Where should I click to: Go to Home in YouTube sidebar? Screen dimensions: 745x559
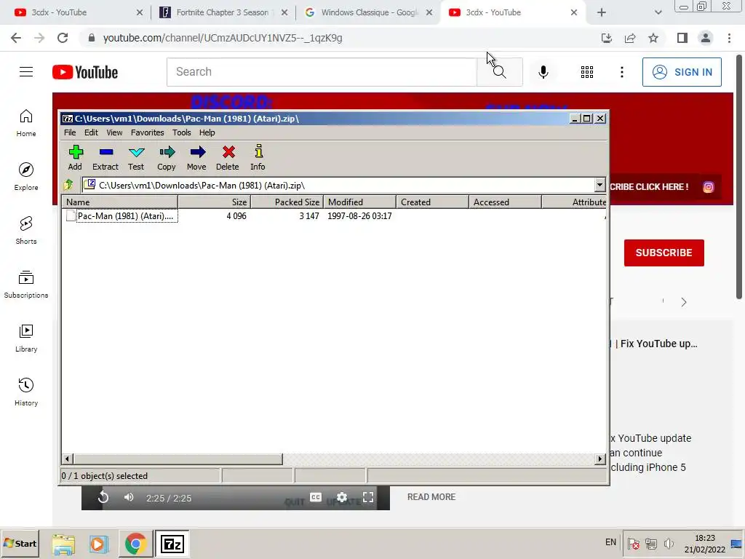point(26,123)
